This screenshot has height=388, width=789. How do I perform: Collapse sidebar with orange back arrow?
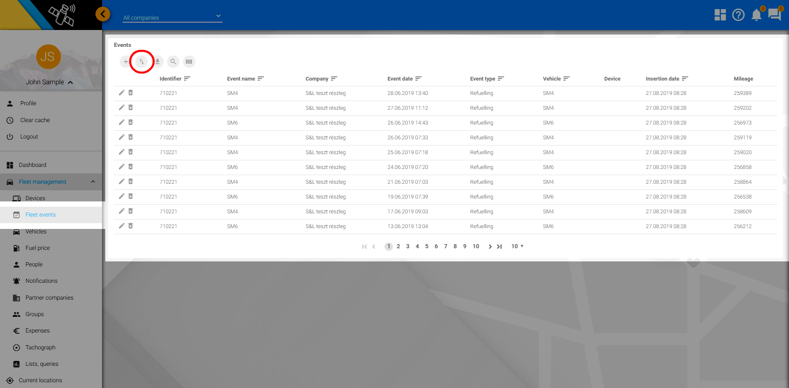point(103,14)
